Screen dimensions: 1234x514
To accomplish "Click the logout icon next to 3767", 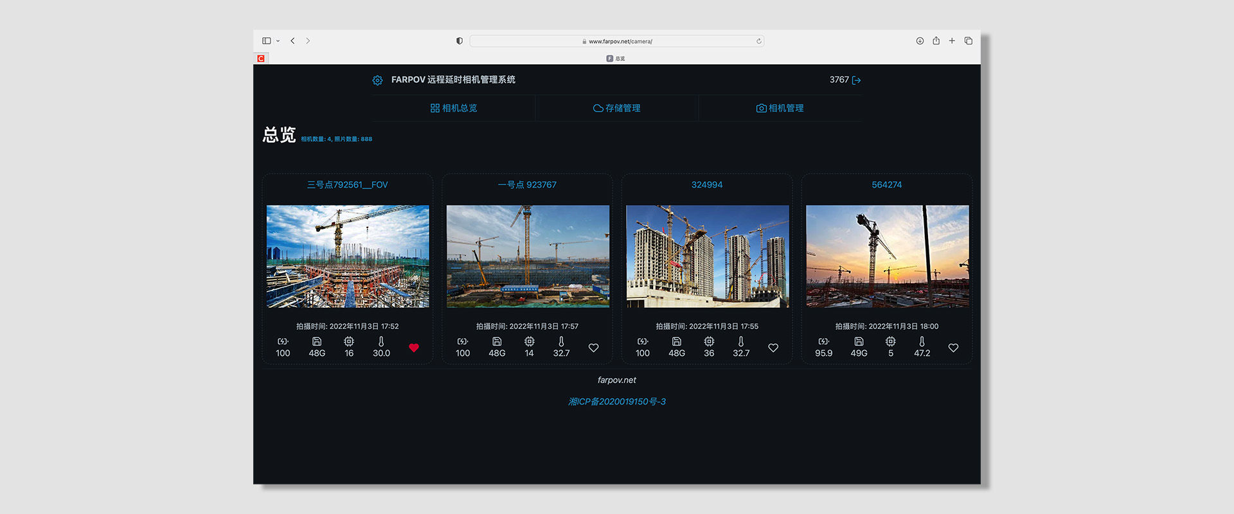I will pyautogui.click(x=856, y=80).
